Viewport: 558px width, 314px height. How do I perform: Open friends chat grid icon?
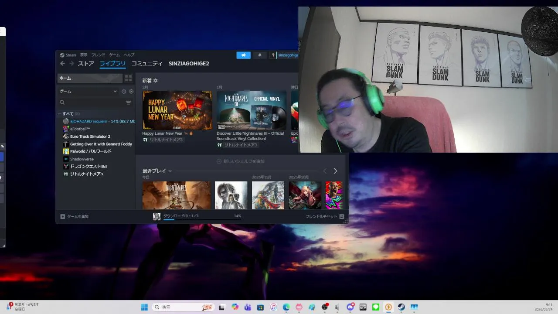[x=342, y=216]
